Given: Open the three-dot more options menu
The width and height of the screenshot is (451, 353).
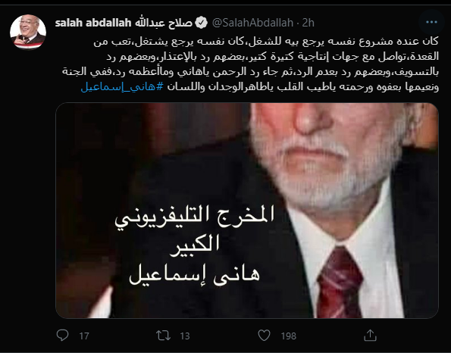Looking at the screenshot, I should (x=431, y=22).
